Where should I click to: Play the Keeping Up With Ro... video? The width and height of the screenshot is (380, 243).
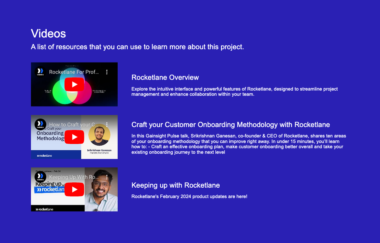pyautogui.click(x=74, y=190)
